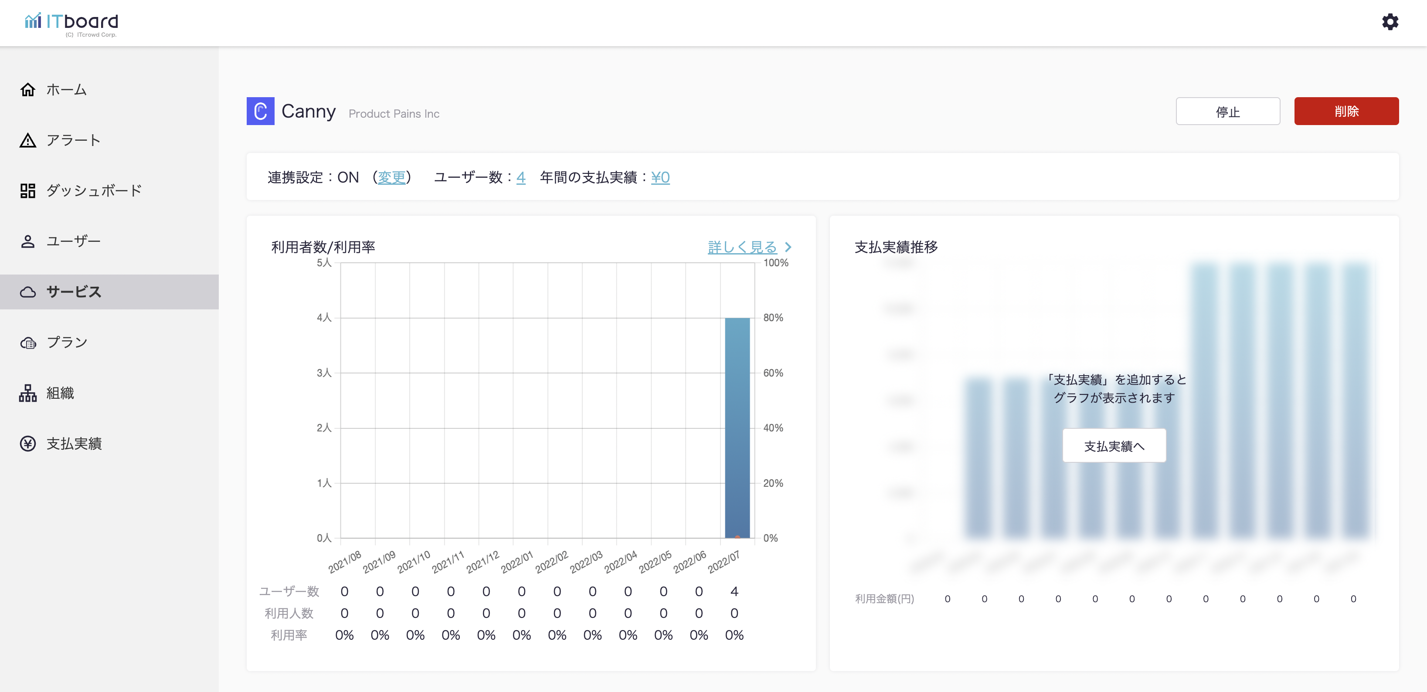Expand usage details via chevron arrow

coord(788,247)
